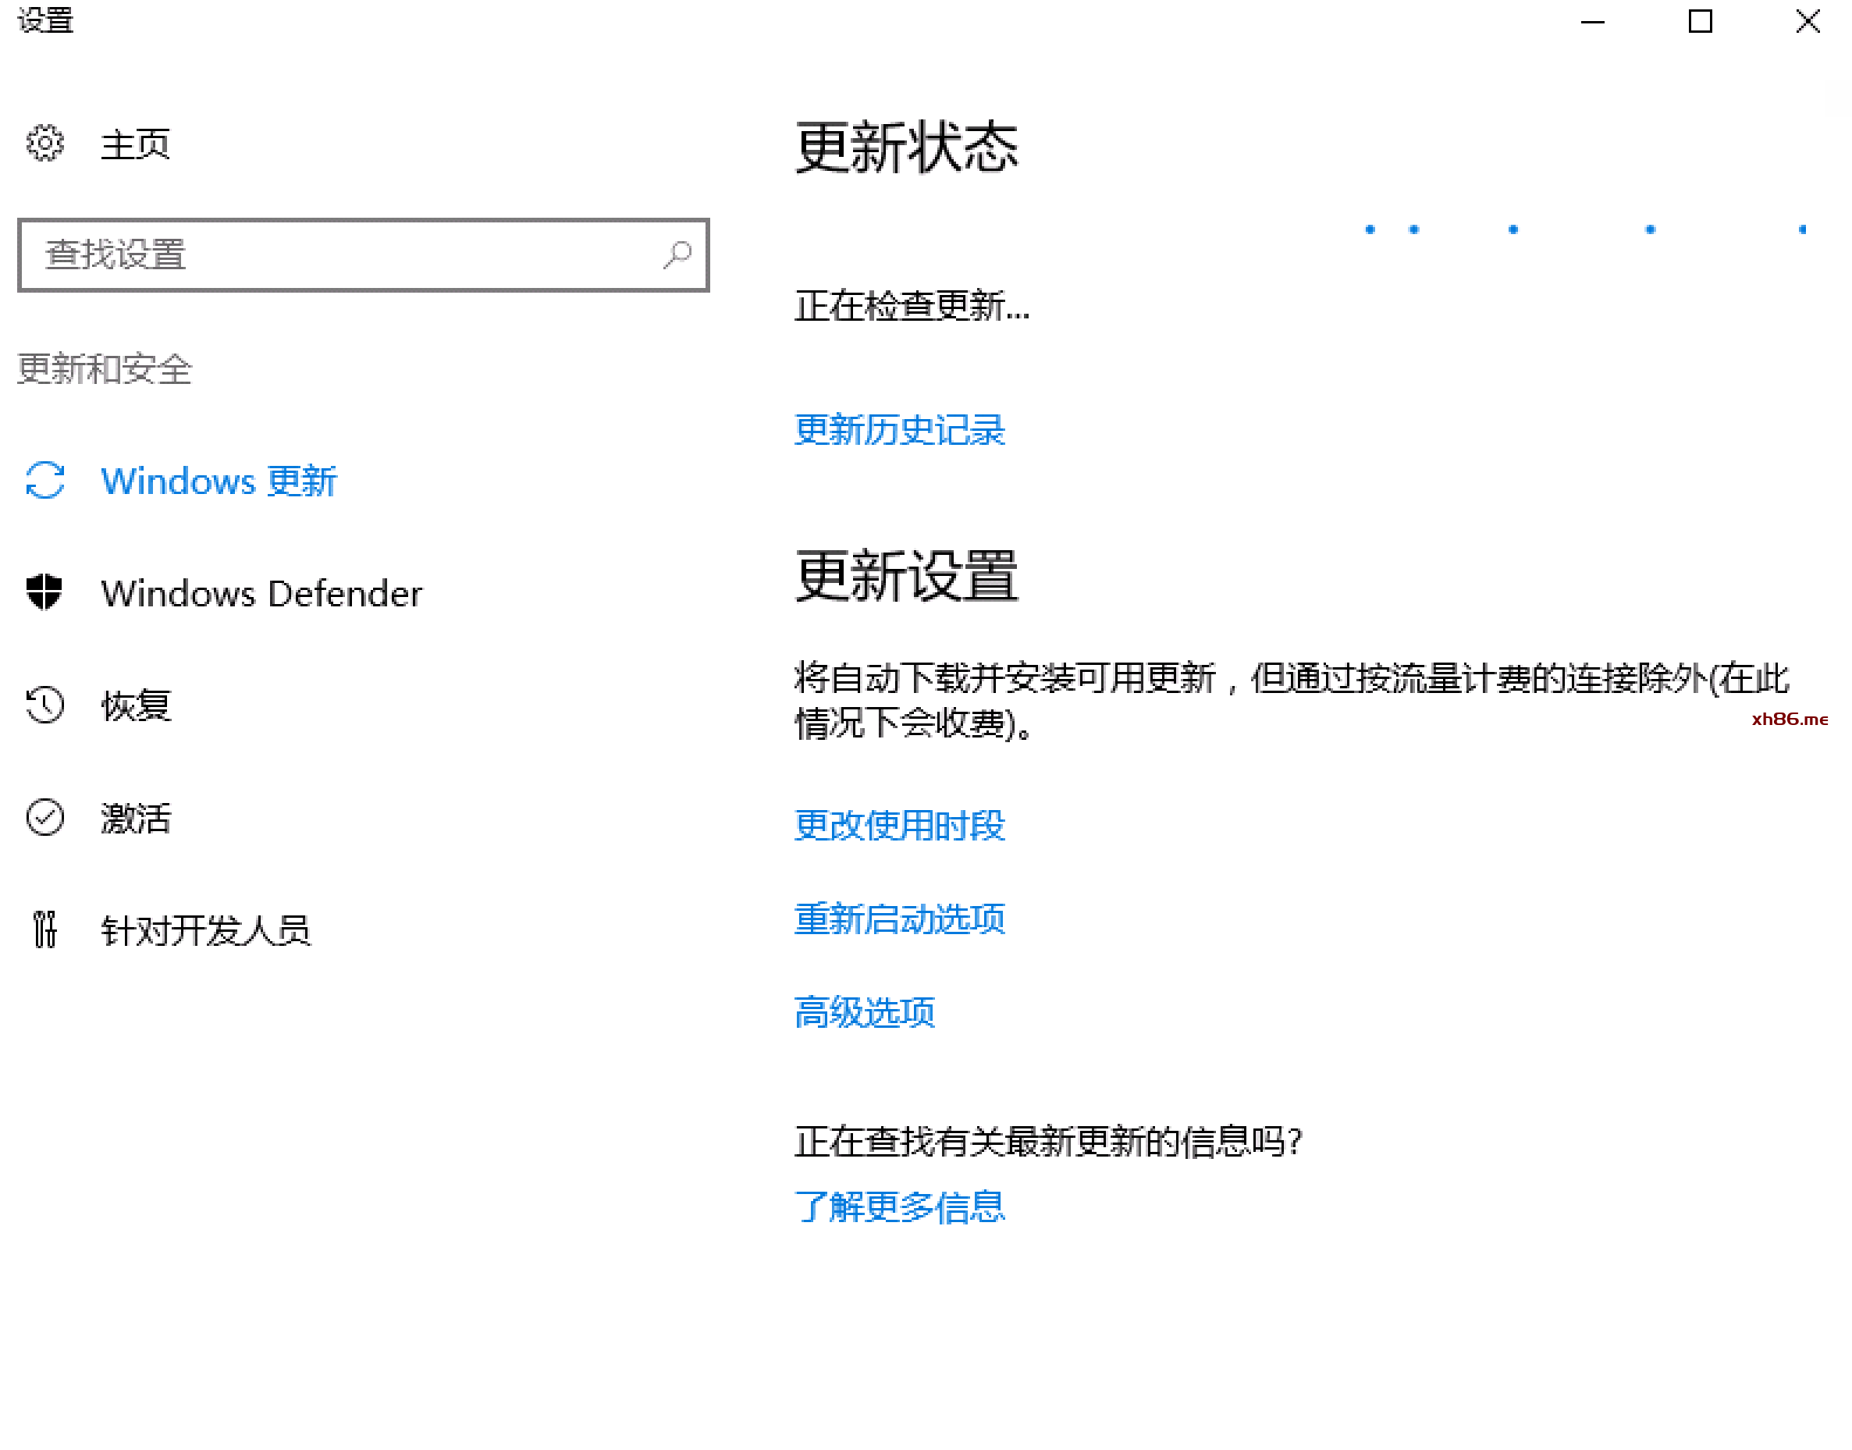Viewport: 1852px width, 1450px height.
Task: Click the Home gear icon
Action: [x=44, y=144]
